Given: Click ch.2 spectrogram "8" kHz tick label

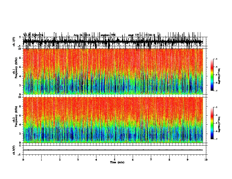Looking at the screenshot, I should pyautogui.click(x=21, y=106).
